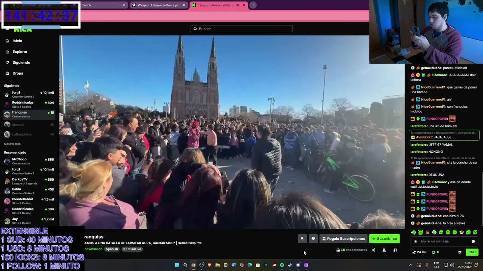483x271 pixels.
Task: Open the chat identity shield icon
Action: [x=415, y=241]
